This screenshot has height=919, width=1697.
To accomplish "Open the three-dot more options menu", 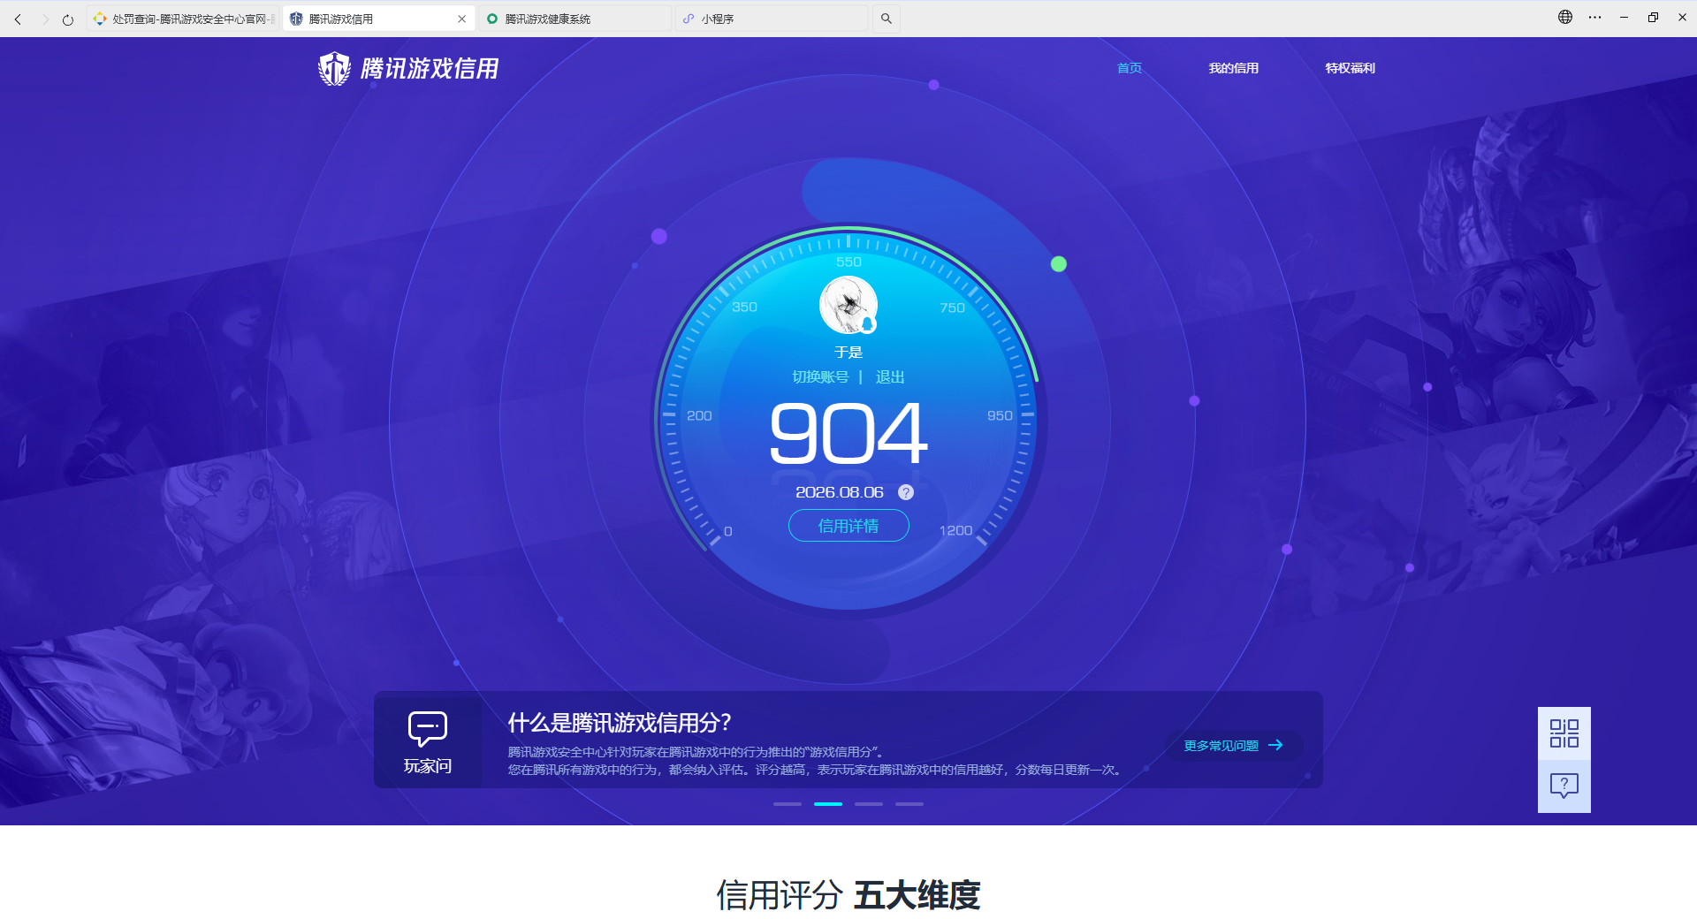I will (x=1594, y=17).
